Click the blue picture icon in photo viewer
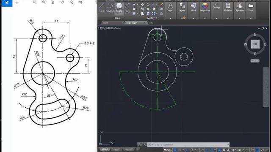Image resolution: width=271 pixels, height=152 pixels. (7, 3)
